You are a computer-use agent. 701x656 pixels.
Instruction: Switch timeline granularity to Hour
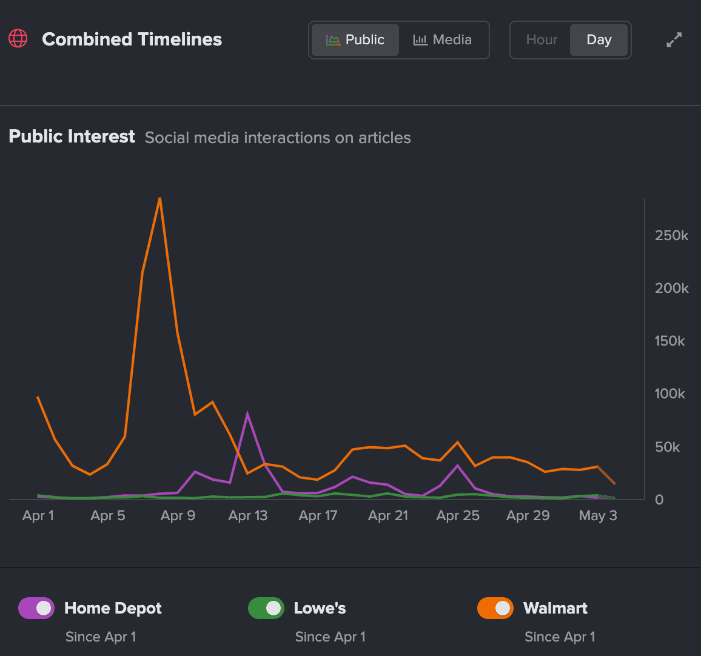point(541,39)
